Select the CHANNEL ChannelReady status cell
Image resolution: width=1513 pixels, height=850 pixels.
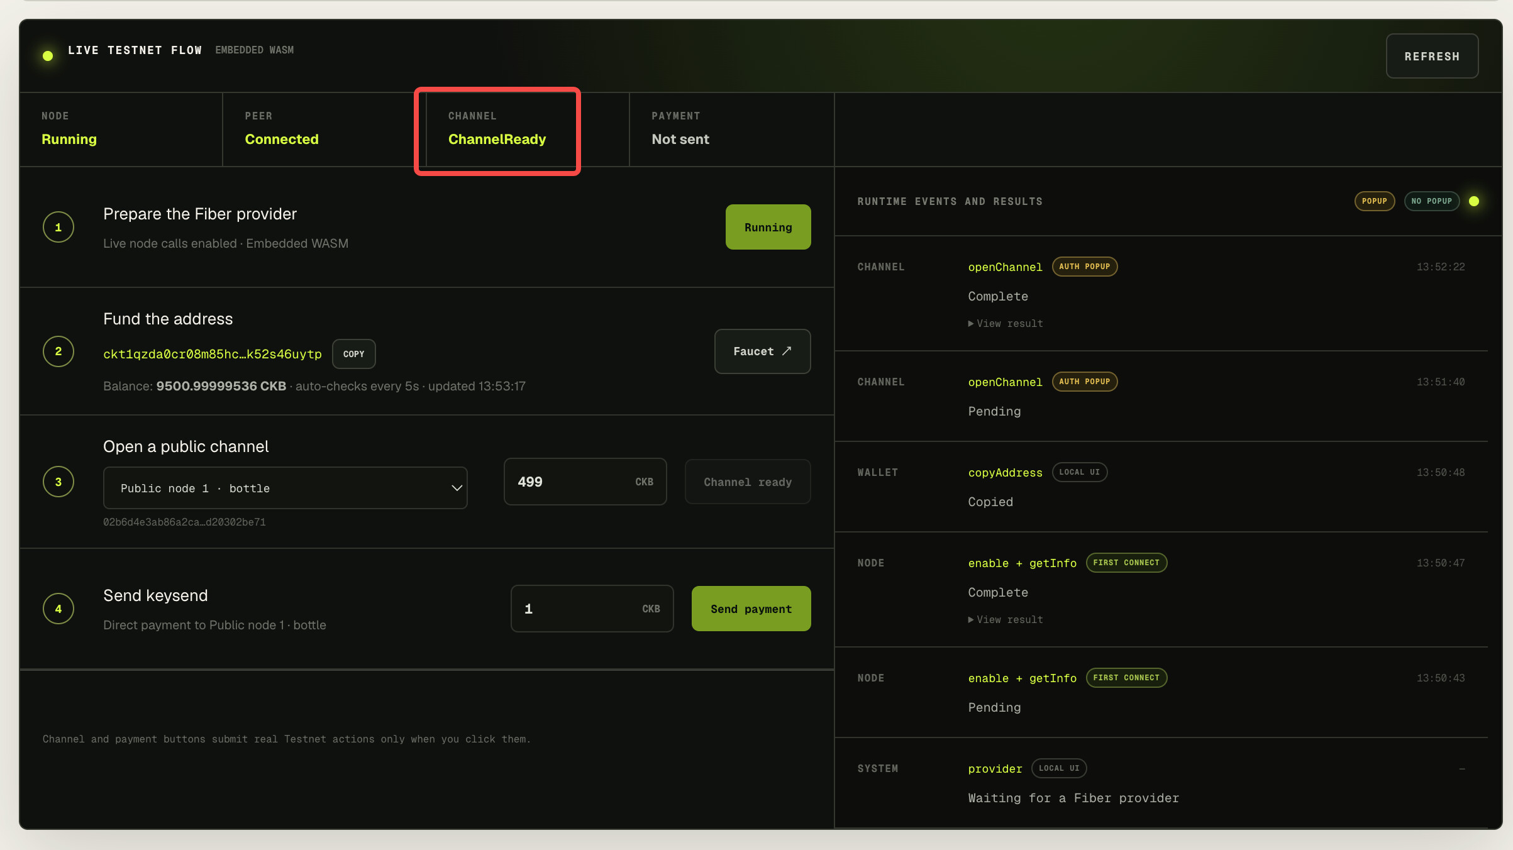528,130
